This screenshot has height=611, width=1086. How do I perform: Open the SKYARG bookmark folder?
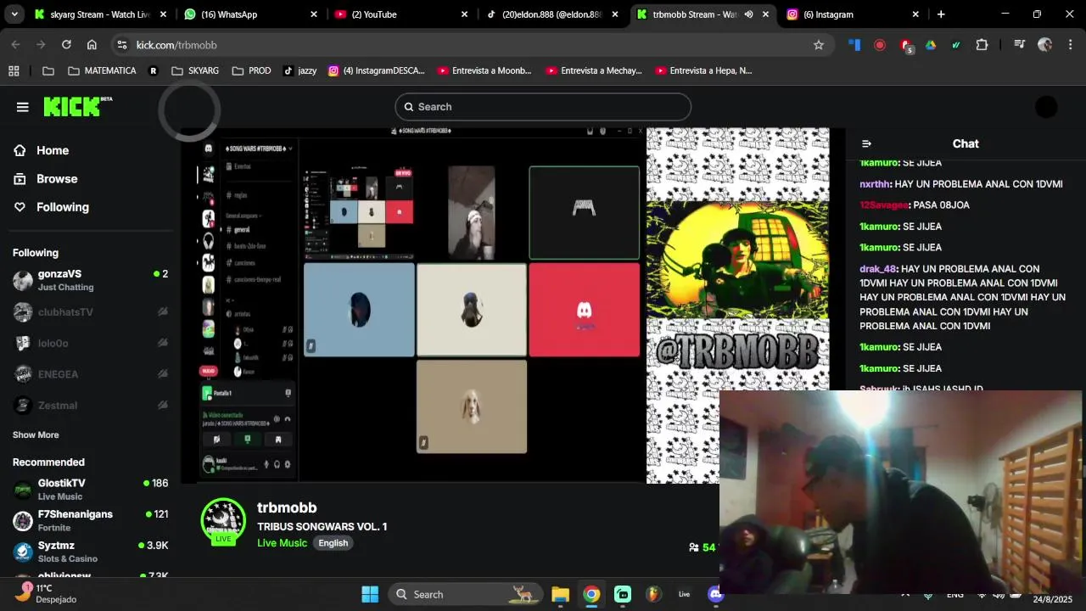[x=195, y=70]
